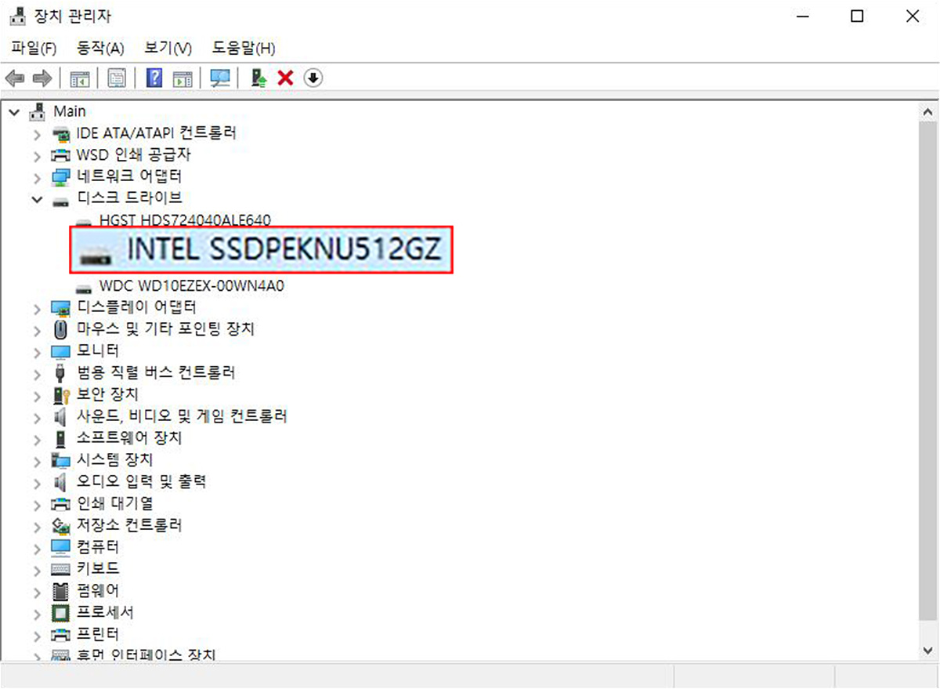Click the blue Help question-mark icon
This screenshot has width=940, height=689.
tap(155, 78)
